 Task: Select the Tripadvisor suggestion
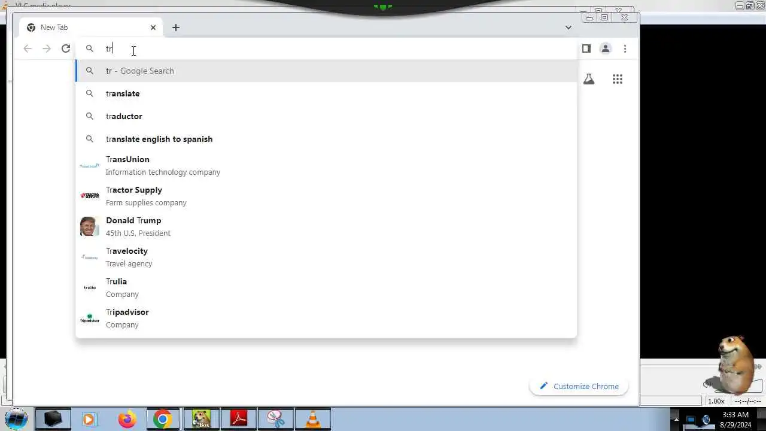tap(326, 318)
